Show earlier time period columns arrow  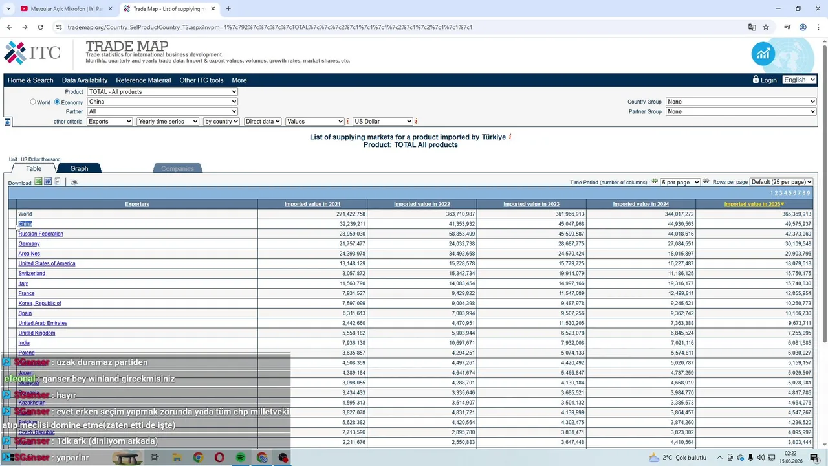[655, 182]
